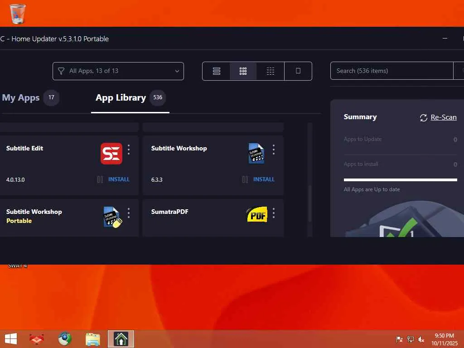Viewport: 464px width, 348px height.
Task: Open Subtitle Workshop three-dot menu
Action: click(273, 150)
